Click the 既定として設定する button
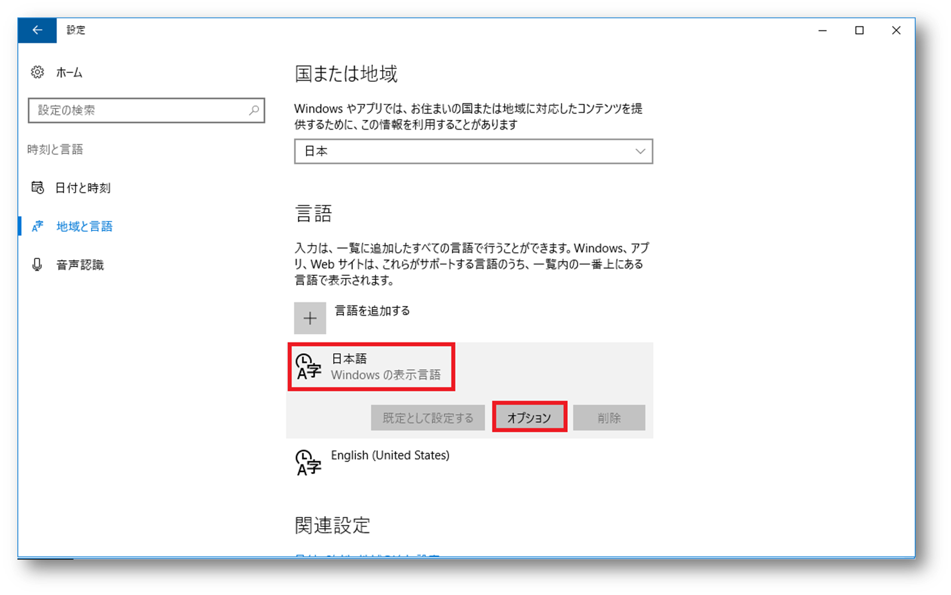 tap(428, 418)
